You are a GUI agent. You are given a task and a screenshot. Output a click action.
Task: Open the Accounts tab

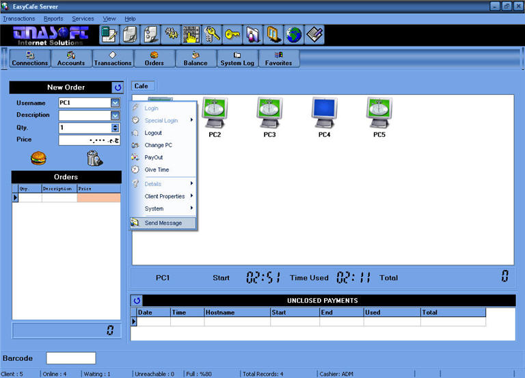[x=71, y=59]
